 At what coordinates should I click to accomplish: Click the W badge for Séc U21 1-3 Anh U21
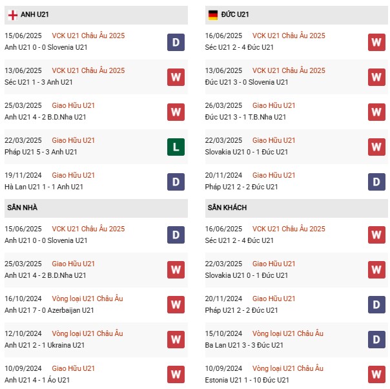tap(176, 77)
